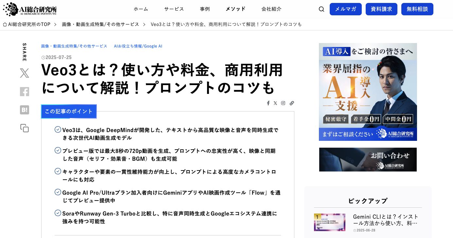
Task: Click checkmark icon beside the SoraやRunway bullet
Action: (x=58, y=213)
